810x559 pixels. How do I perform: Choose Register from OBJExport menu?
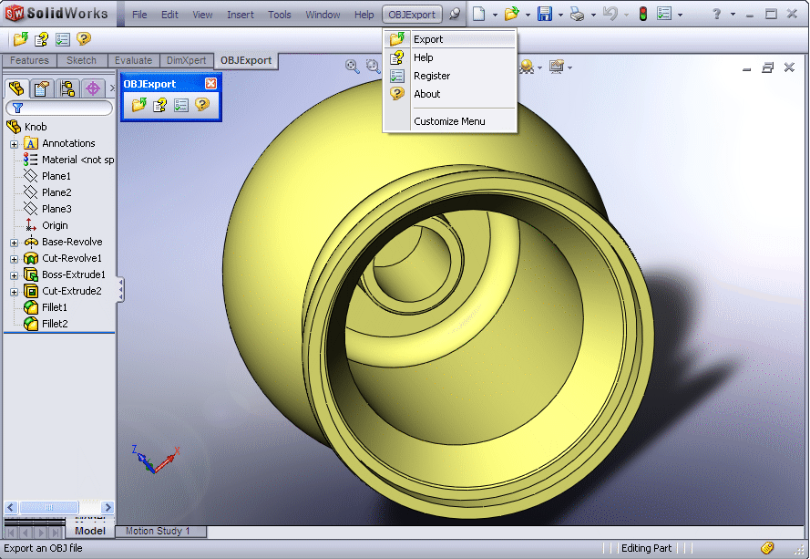tap(450, 76)
